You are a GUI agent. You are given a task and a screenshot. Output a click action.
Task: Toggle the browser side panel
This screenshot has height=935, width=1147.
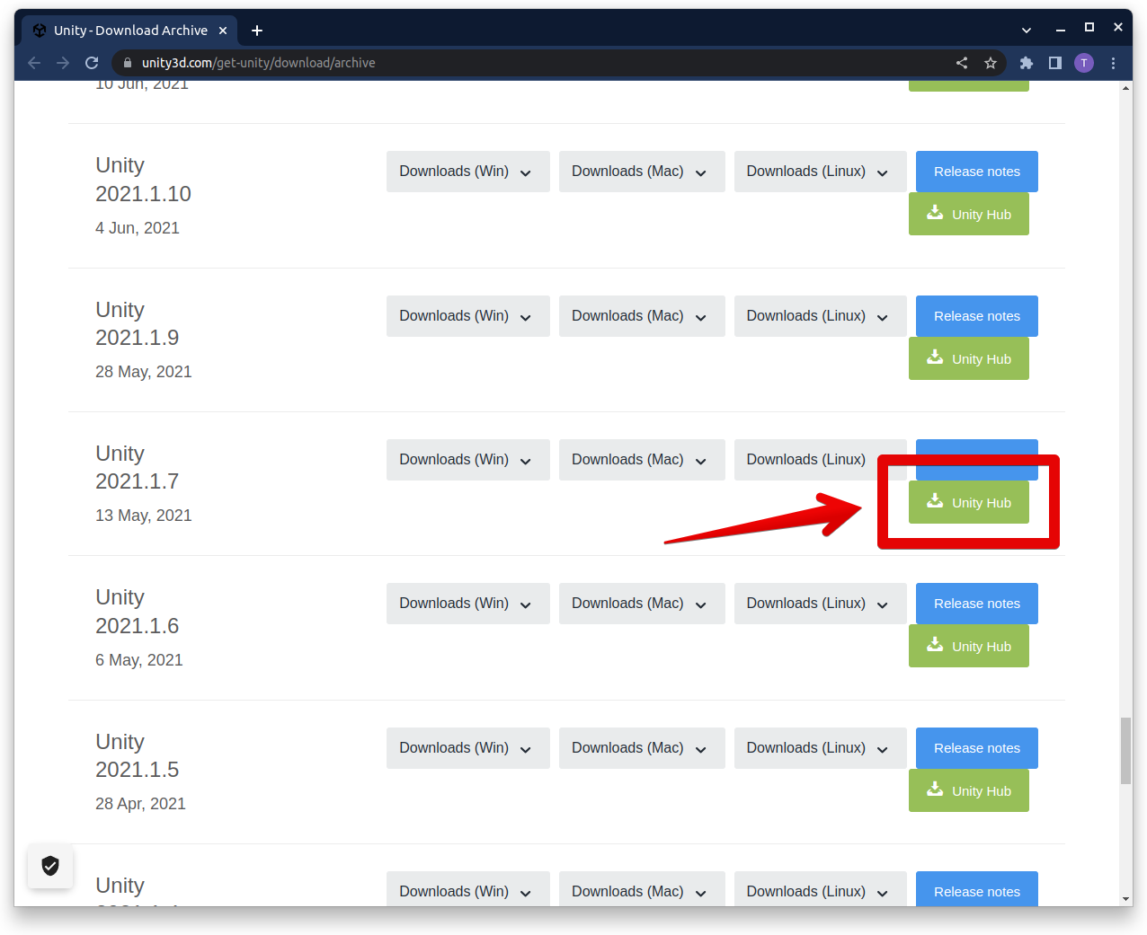(x=1055, y=63)
